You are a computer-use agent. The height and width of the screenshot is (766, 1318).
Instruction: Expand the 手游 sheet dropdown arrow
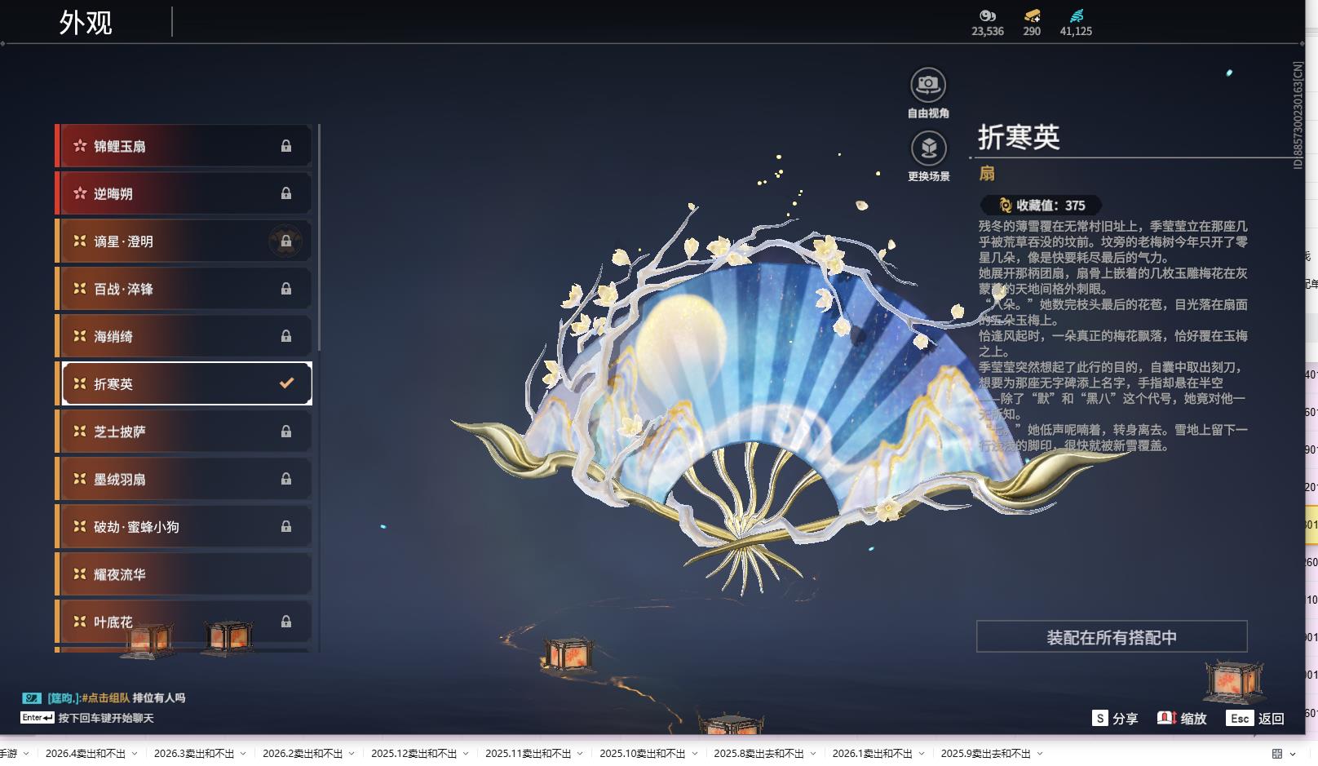(24, 755)
